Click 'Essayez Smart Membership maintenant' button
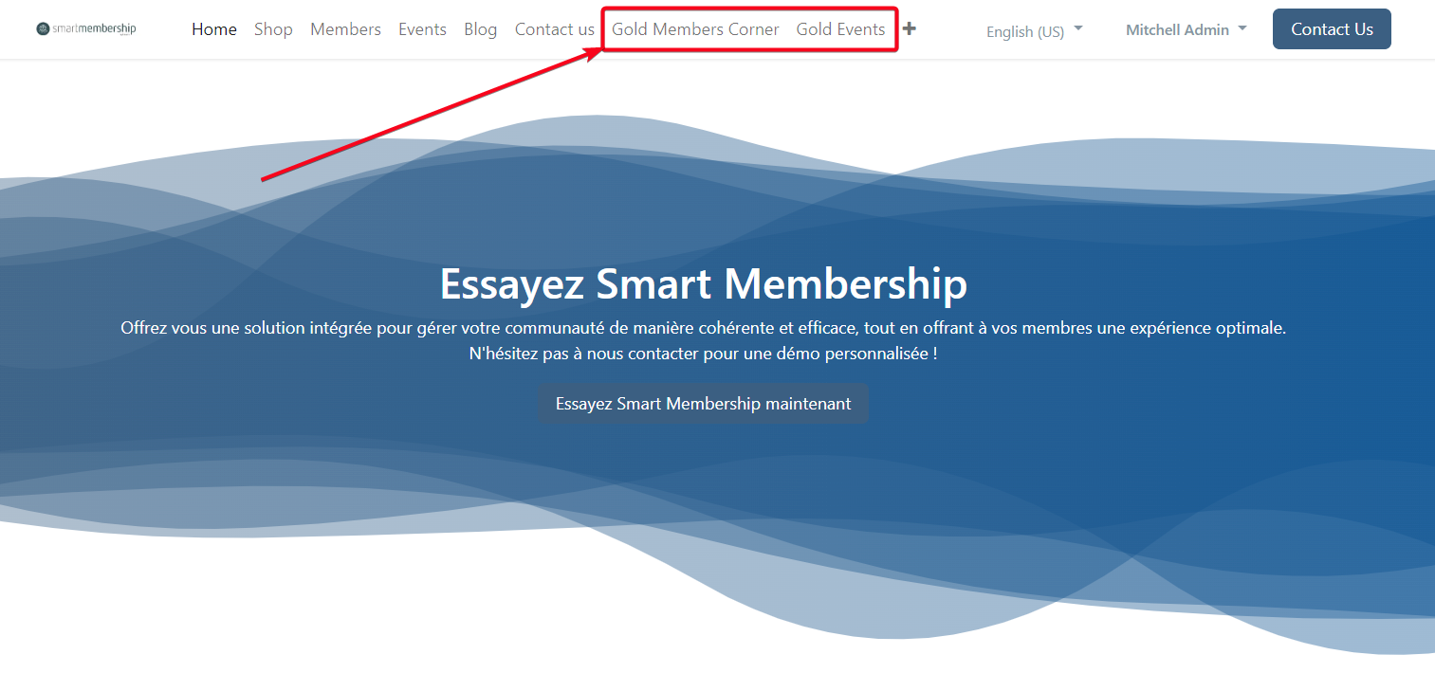 point(703,404)
